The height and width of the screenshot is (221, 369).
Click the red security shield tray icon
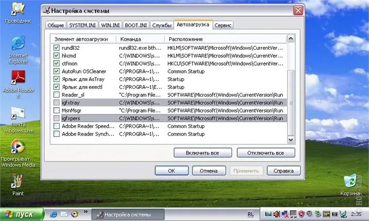(301, 214)
